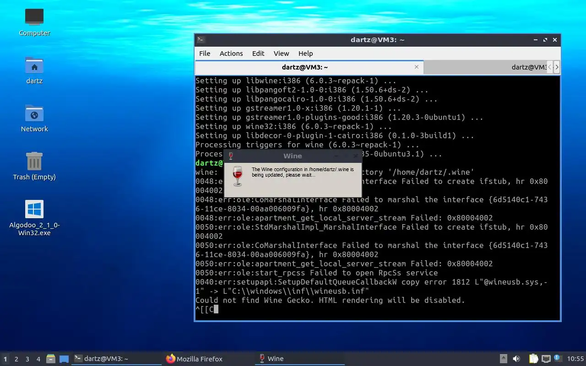The width and height of the screenshot is (586, 366).
Task: Open the file manager icon in the taskbar
Action: [51, 359]
